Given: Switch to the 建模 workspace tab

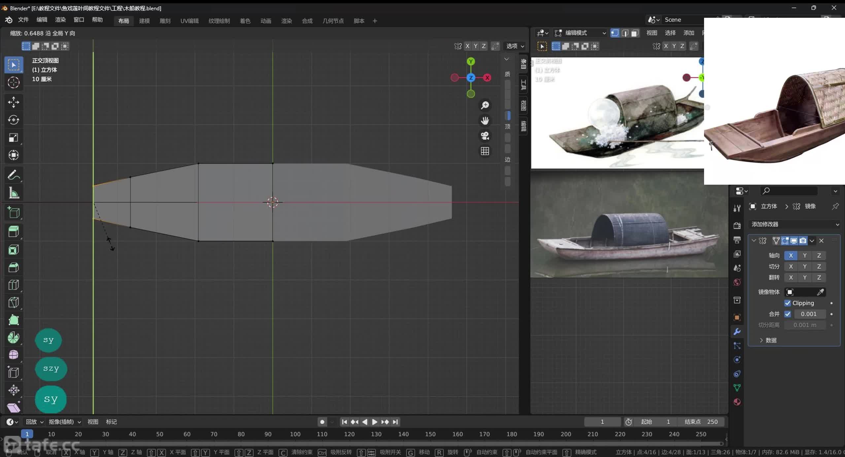Looking at the screenshot, I should click(144, 21).
